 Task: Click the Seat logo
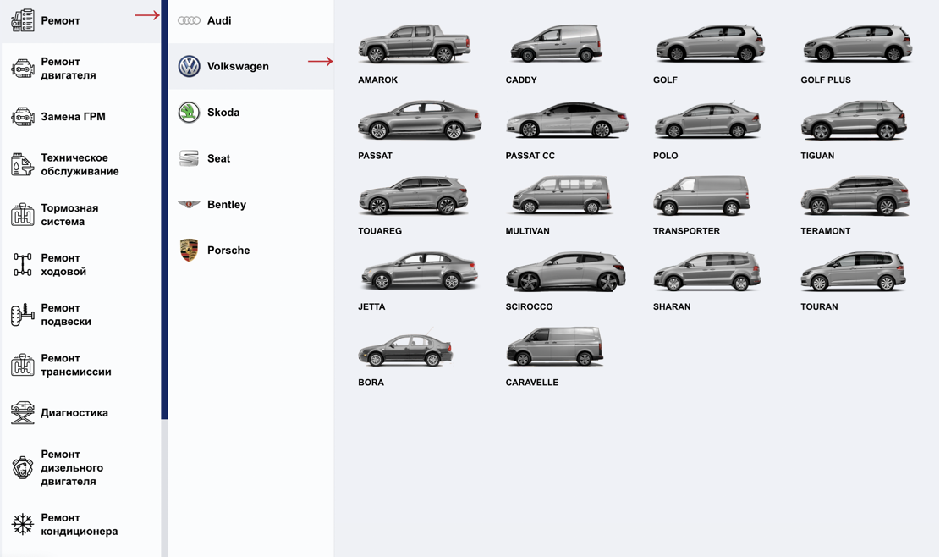[x=189, y=158]
